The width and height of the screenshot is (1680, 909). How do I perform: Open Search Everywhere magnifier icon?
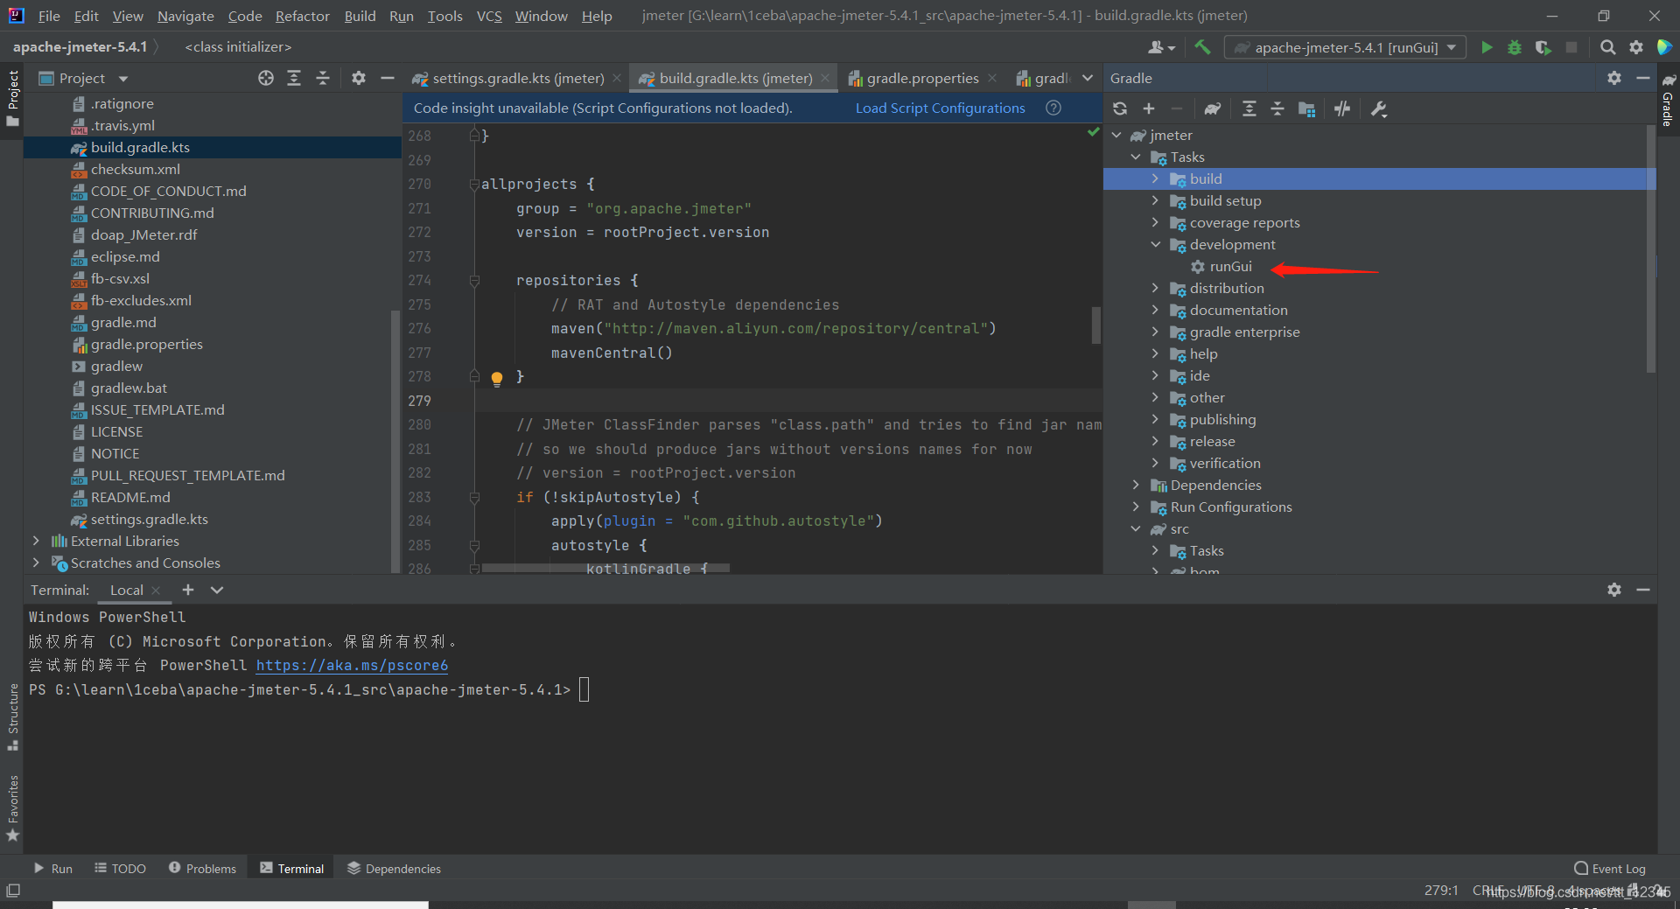(1608, 47)
